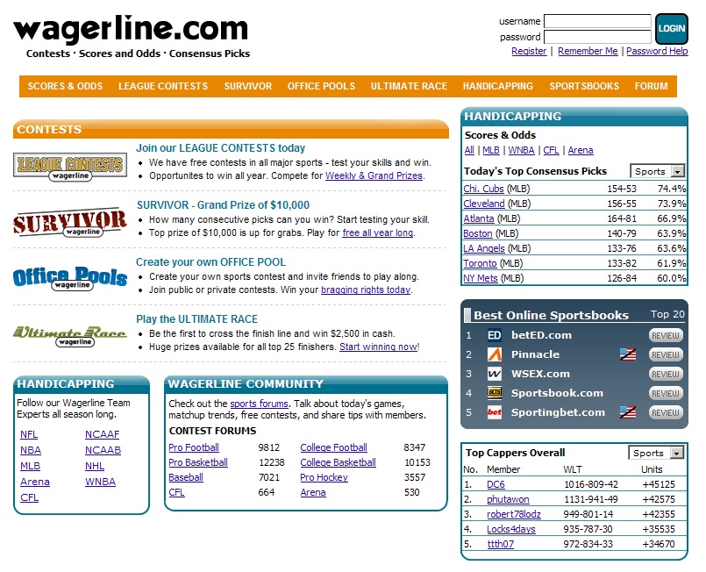This screenshot has height=572, width=706.
Task: Click the WNBA scores and odds link
Action: 521,150
